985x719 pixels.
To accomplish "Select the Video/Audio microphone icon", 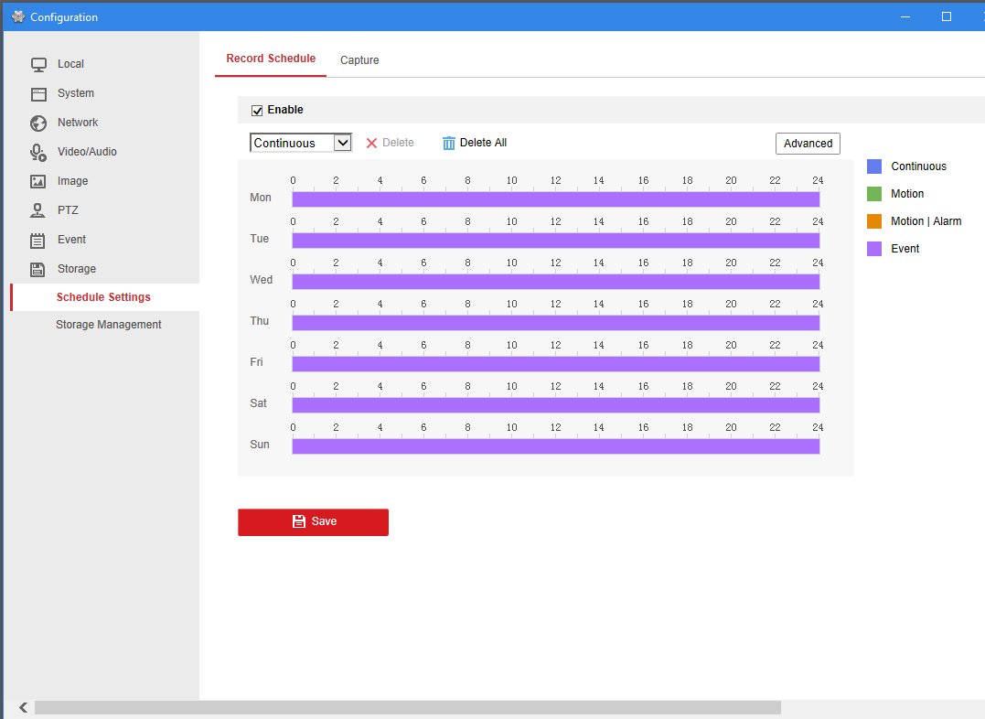I will [38, 152].
